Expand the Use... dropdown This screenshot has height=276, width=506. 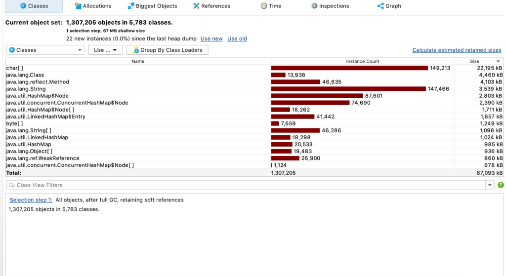105,50
